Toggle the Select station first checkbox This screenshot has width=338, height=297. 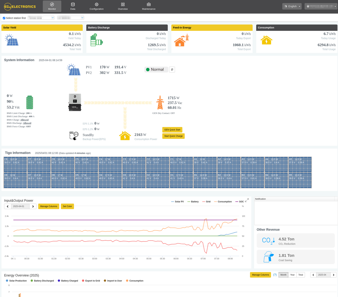click(4, 18)
